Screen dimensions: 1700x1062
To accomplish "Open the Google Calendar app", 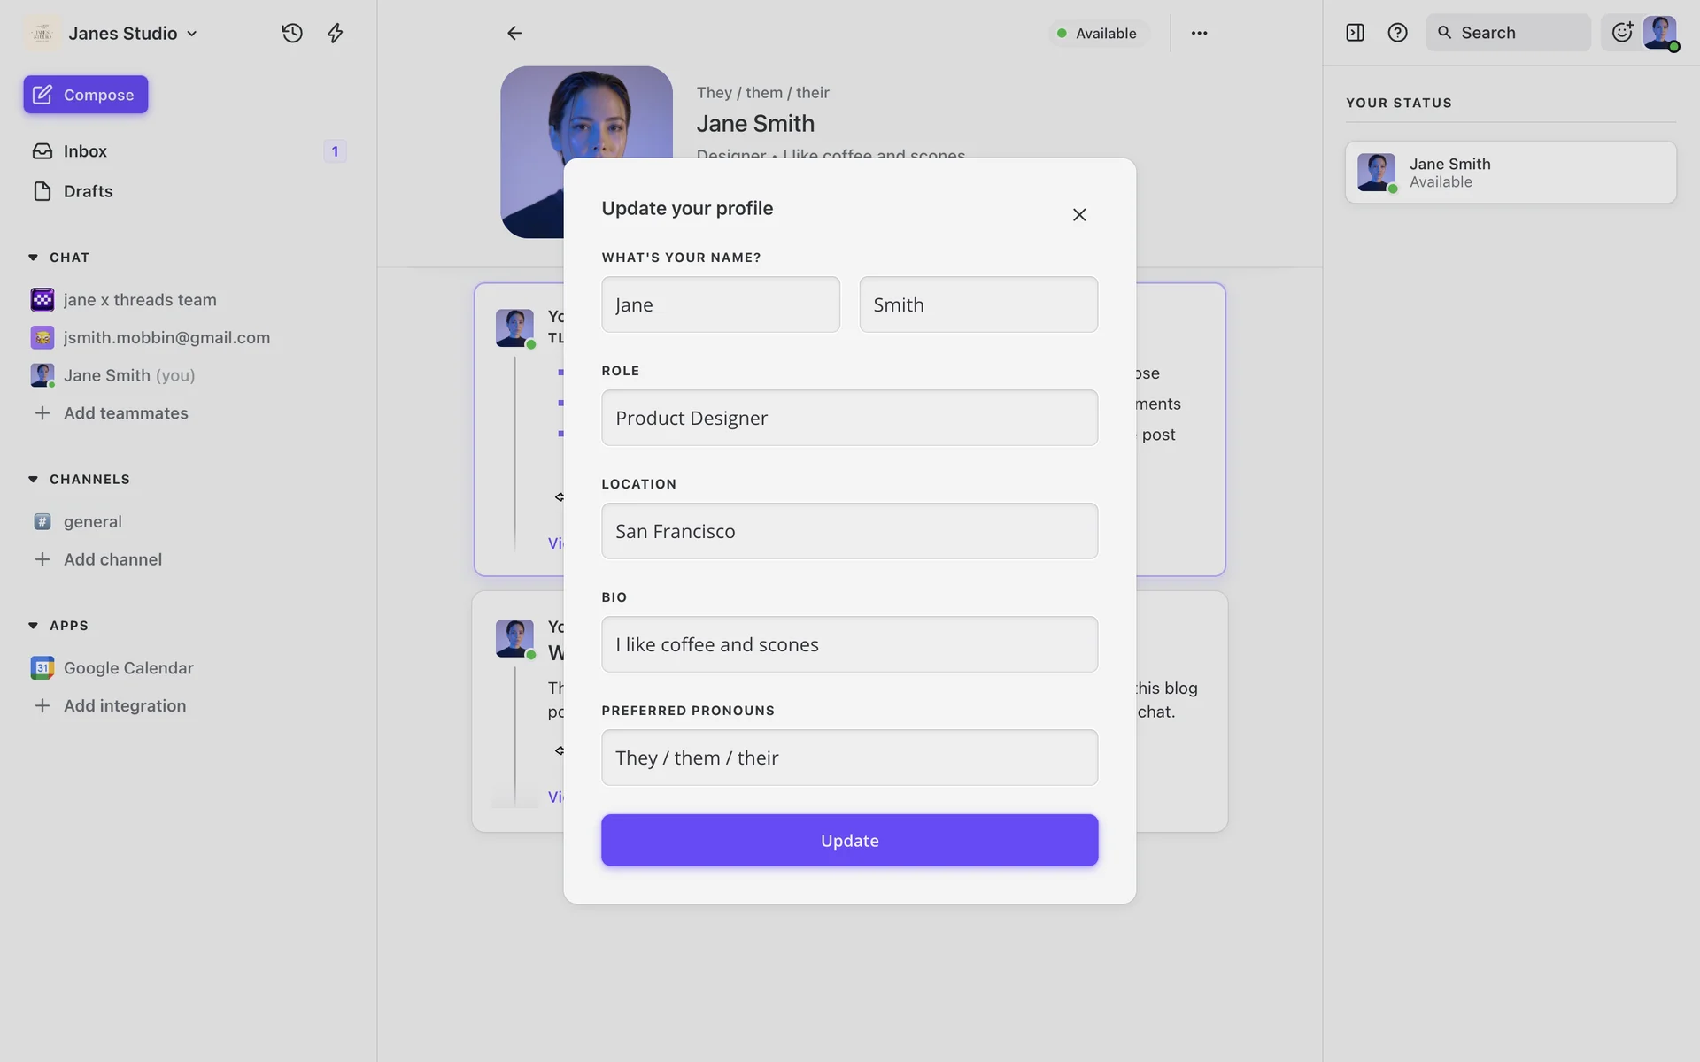I will point(127,668).
